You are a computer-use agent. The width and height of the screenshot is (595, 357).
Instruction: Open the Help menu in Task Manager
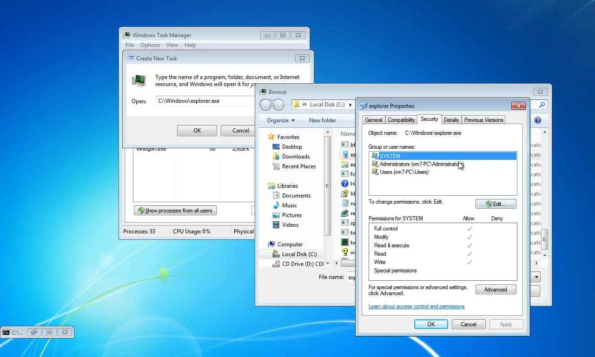coord(190,45)
